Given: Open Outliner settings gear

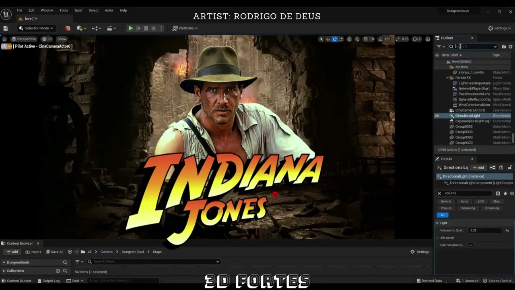Looking at the screenshot, I should point(511,47).
